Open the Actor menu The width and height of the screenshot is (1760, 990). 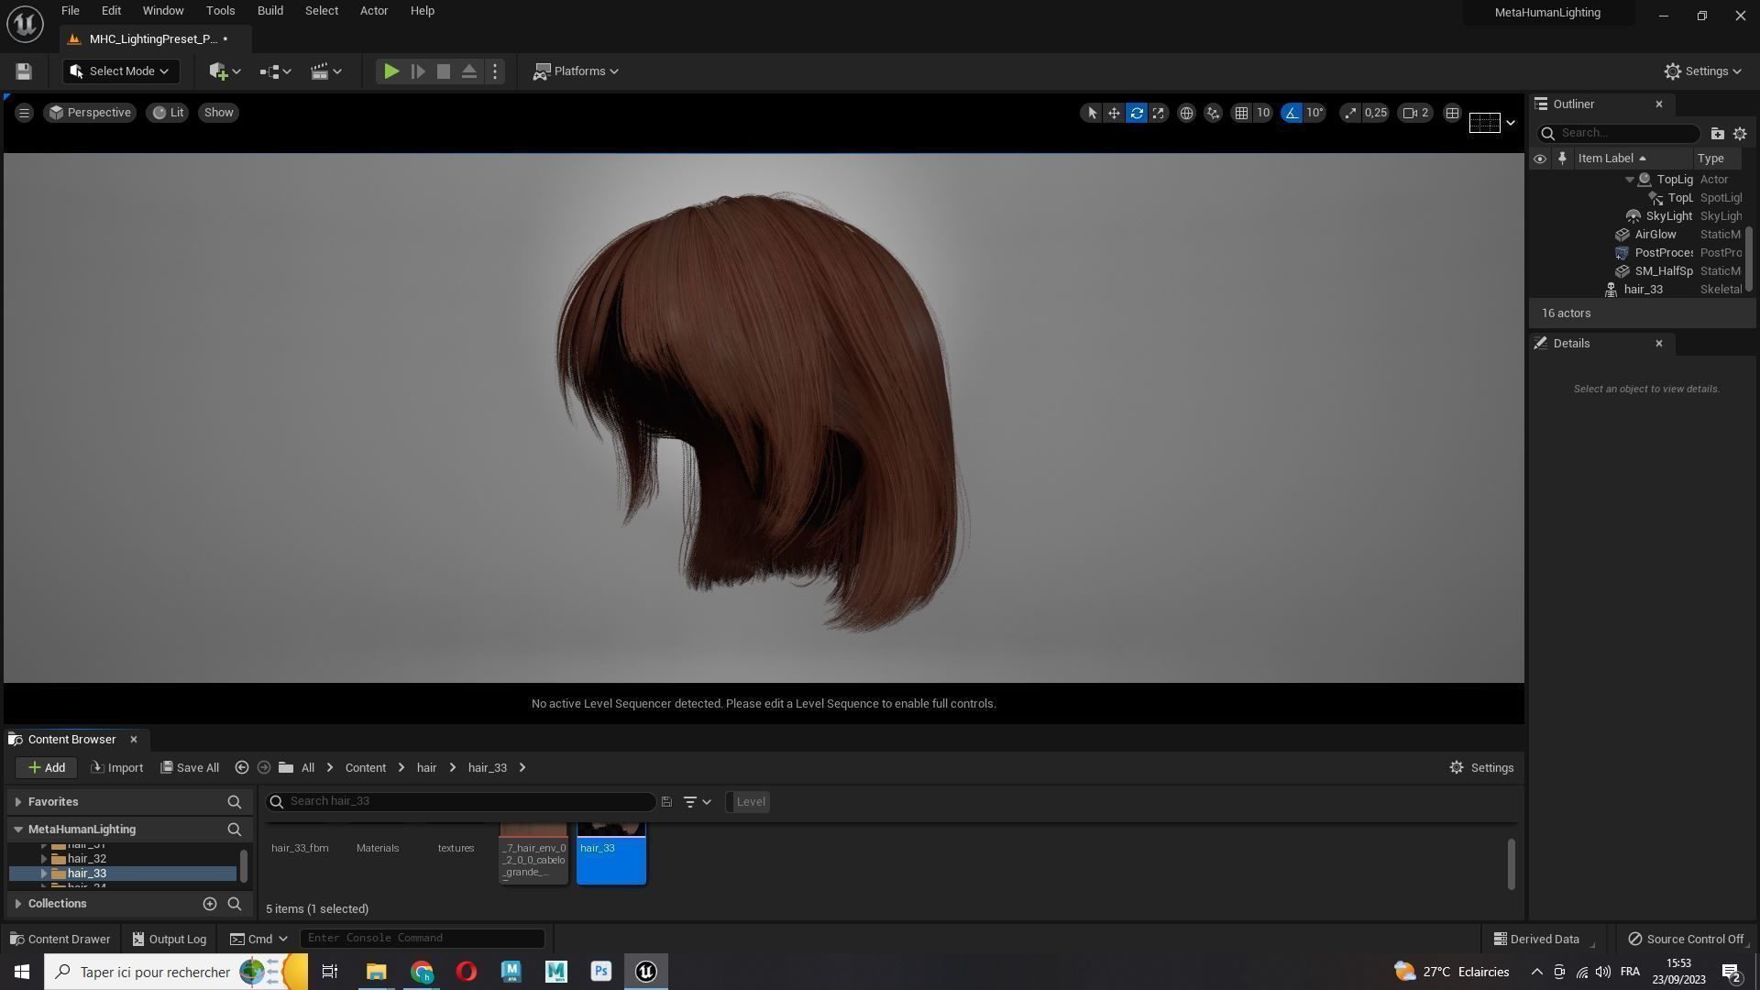(x=374, y=11)
